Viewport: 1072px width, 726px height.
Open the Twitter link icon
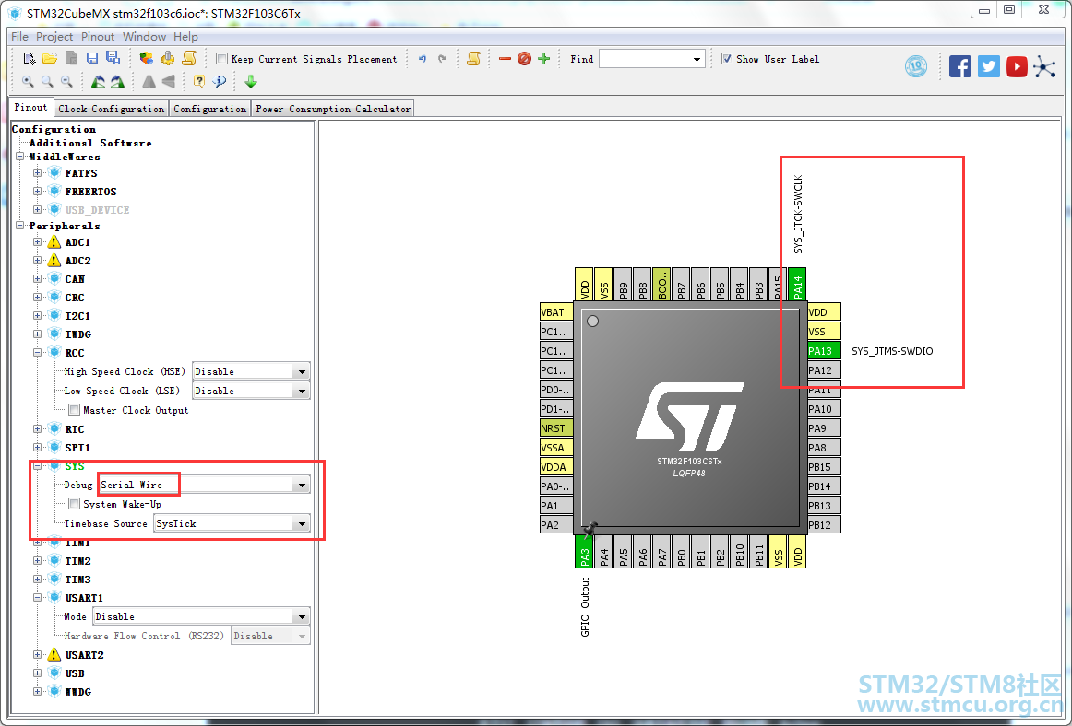coord(989,66)
